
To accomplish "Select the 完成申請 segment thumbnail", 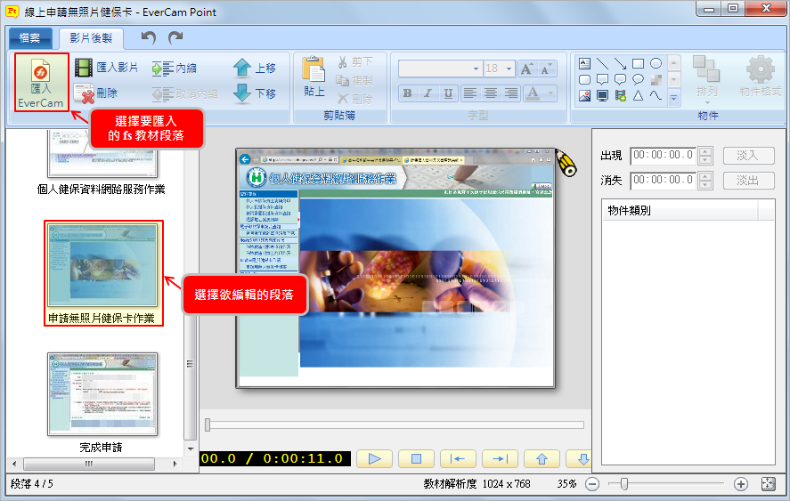I will click(x=102, y=394).
